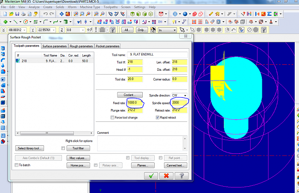Click the yellow pencil delete entities icon
This screenshot has height=193, width=299.
(211, 14)
